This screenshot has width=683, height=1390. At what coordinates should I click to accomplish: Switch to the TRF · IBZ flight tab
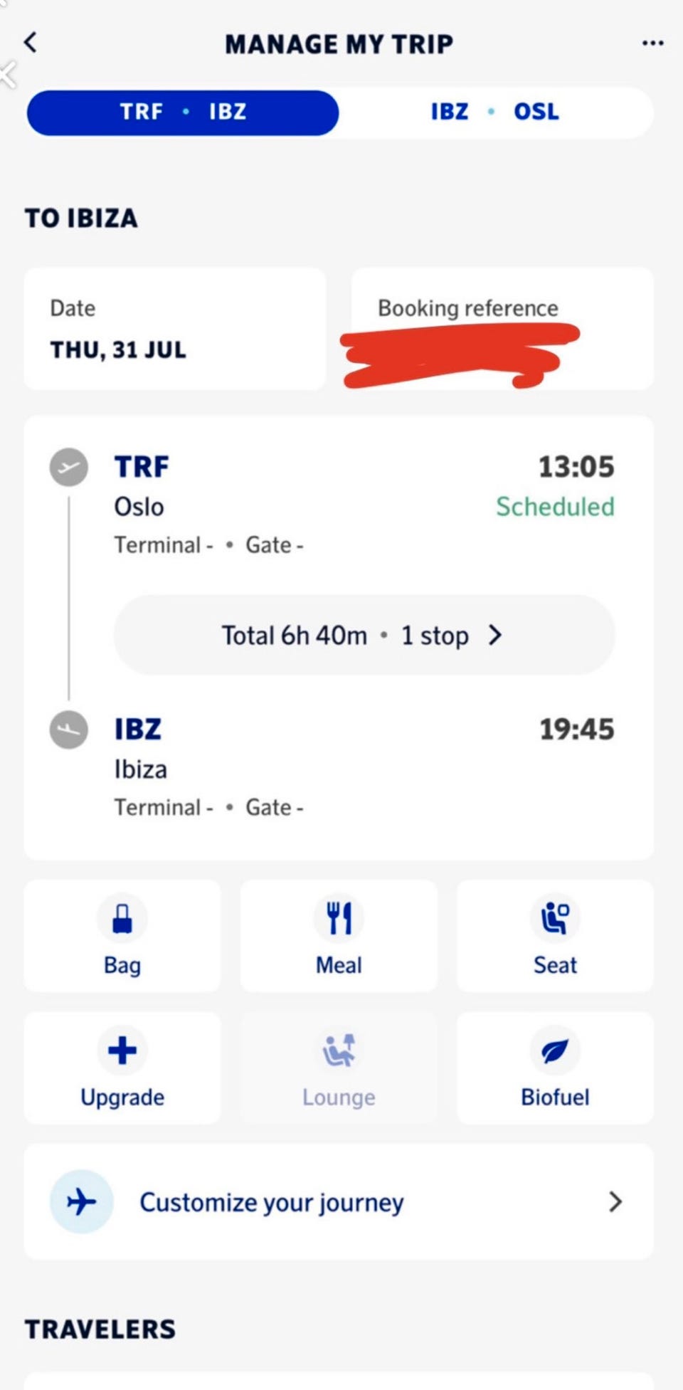coord(183,112)
